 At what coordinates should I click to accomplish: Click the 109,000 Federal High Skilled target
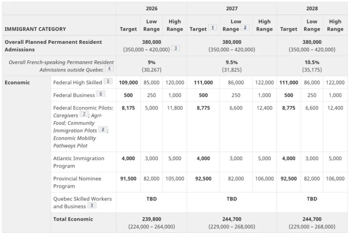(x=128, y=83)
